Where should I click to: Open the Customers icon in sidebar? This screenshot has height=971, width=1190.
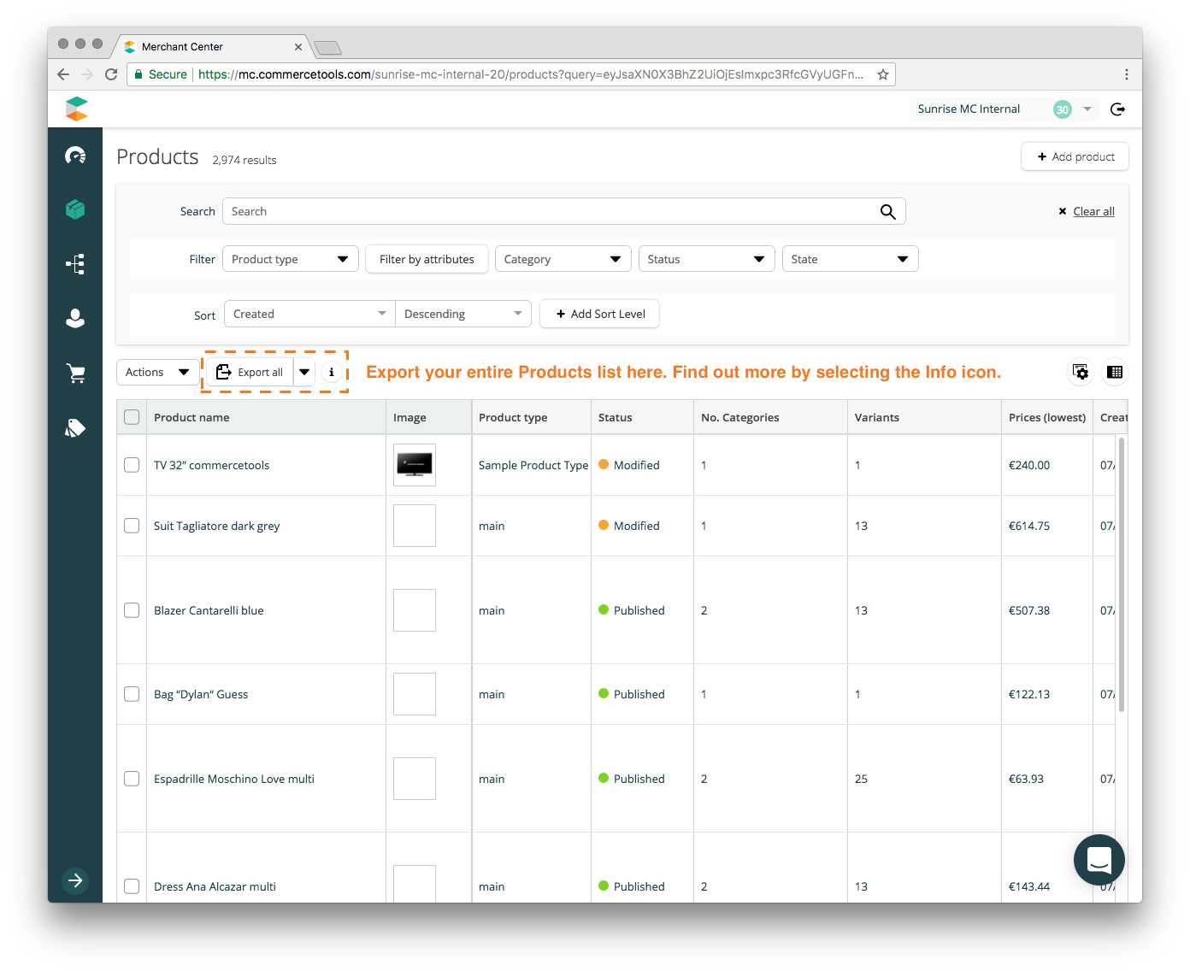tap(75, 318)
